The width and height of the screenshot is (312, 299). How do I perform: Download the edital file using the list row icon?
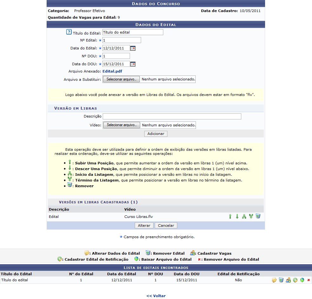[x=302, y=280]
